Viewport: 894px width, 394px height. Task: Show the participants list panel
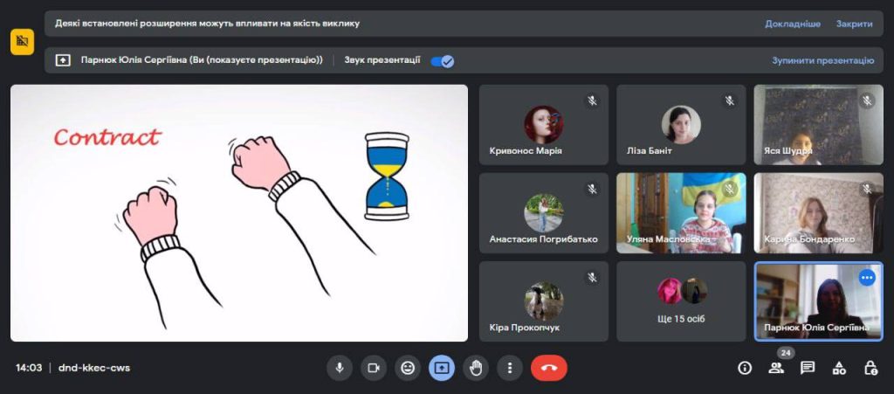point(776,368)
